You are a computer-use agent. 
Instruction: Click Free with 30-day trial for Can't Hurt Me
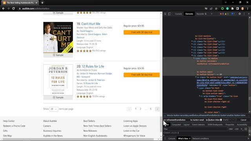tap(142, 32)
